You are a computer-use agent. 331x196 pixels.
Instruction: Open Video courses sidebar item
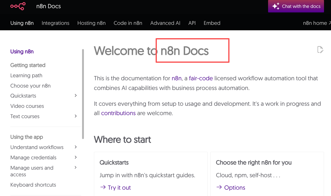point(27,106)
